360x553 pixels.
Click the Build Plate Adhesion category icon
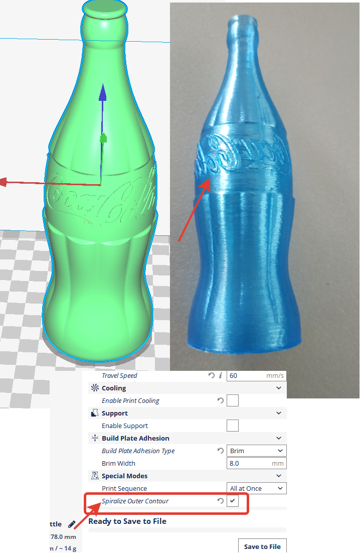tap(95, 438)
